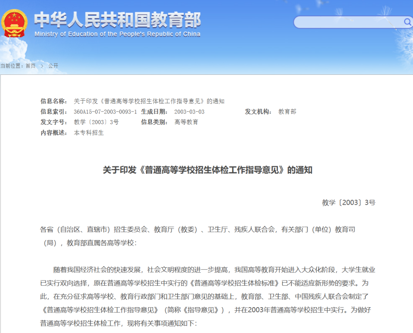Screen dimensions: 413x333
Task: Open the 首页 breadcrumb link
Action: pyautogui.click(x=30, y=66)
